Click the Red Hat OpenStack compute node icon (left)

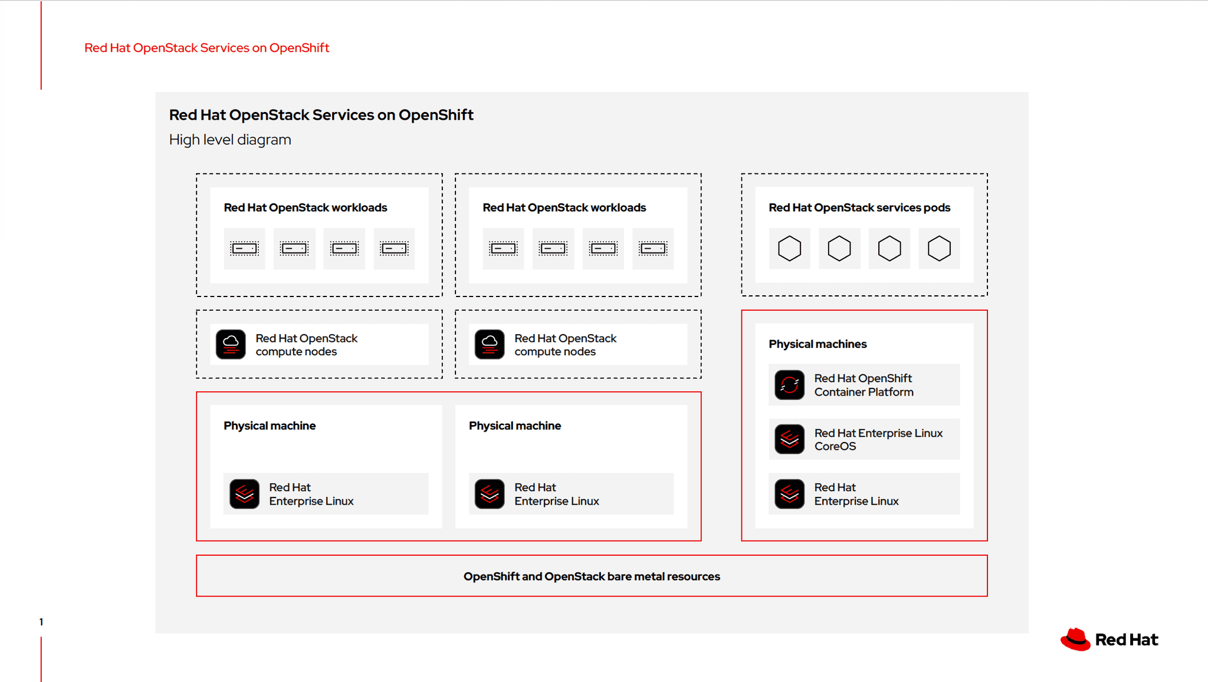(x=231, y=344)
